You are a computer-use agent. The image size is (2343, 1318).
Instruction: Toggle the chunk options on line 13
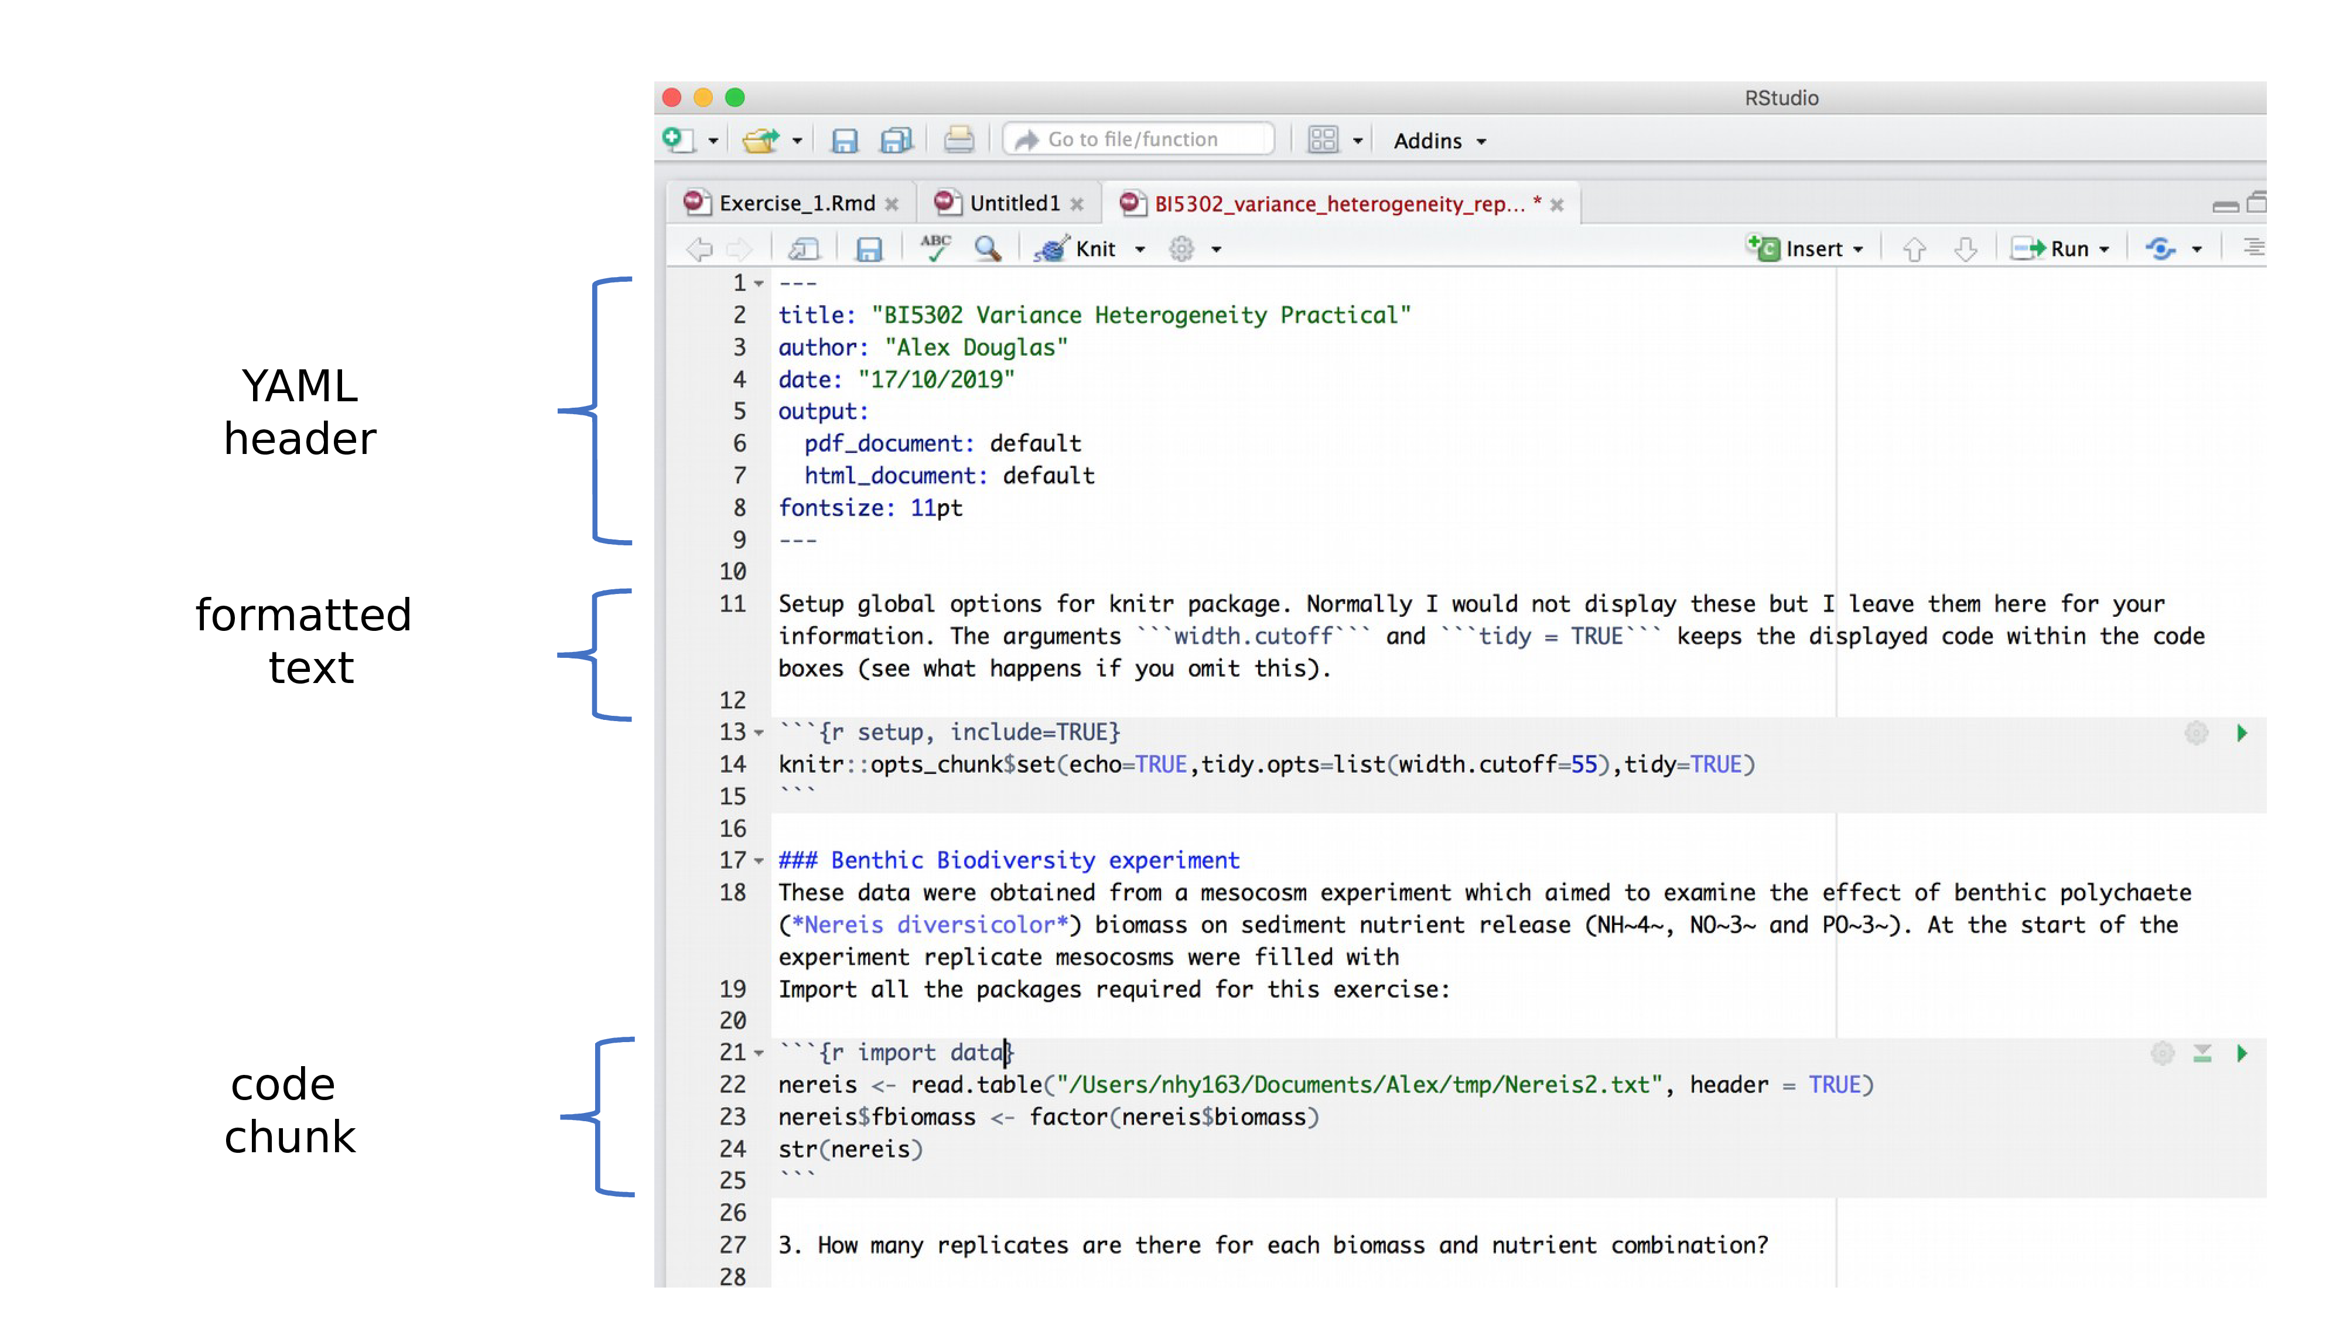point(2194,732)
